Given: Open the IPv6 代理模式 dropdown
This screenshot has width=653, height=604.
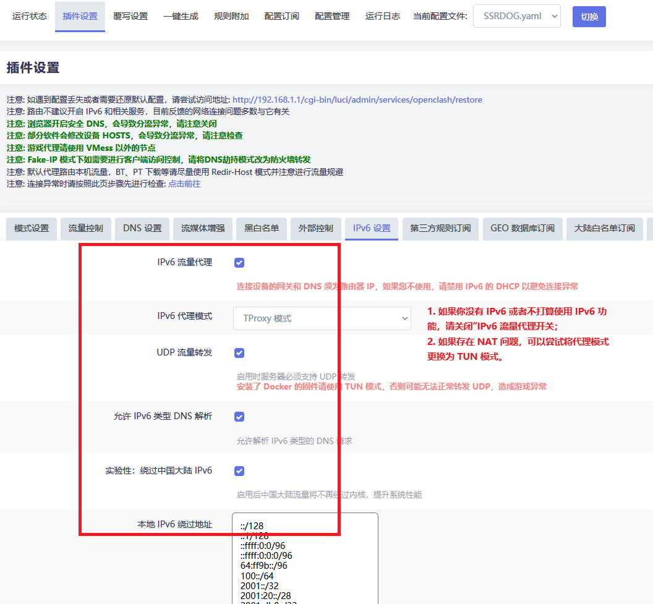Looking at the screenshot, I should pyautogui.click(x=322, y=318).
